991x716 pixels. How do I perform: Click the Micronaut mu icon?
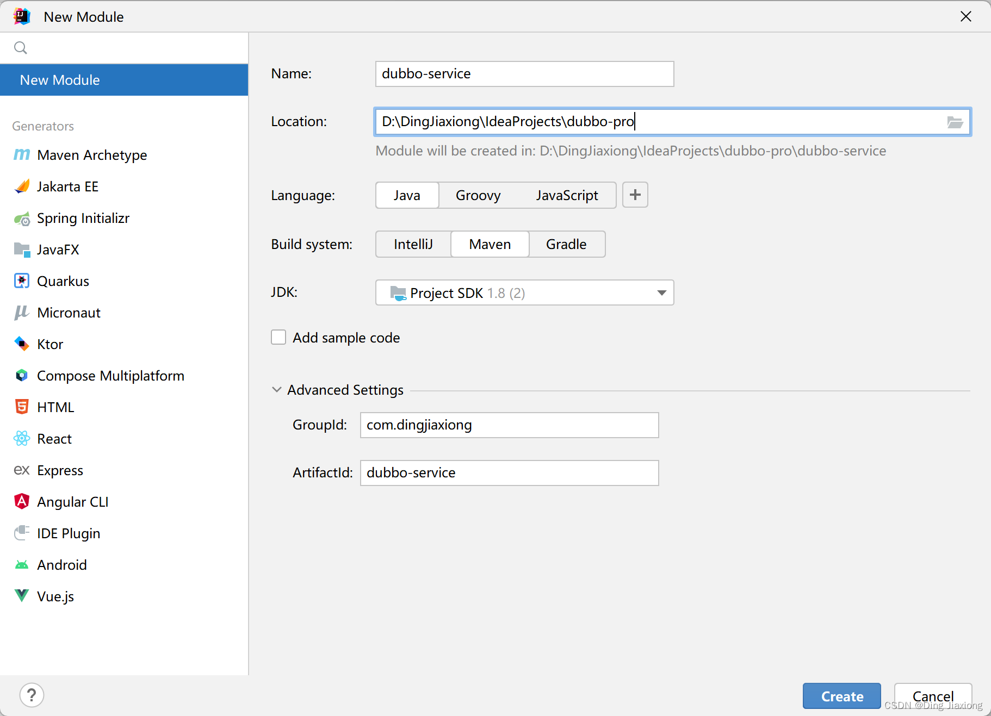tap(22, 313)
